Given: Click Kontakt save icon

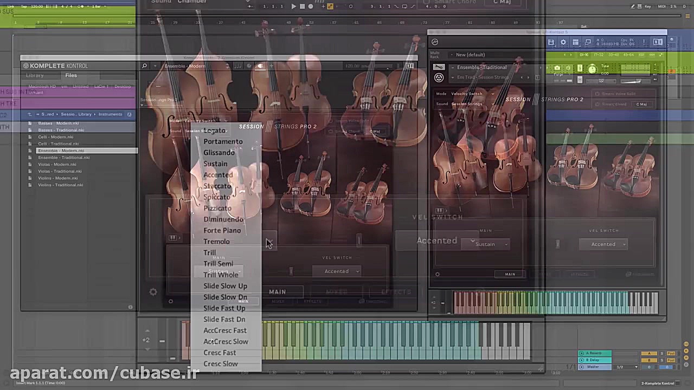Looking at the screenshot, I should (x=551, y=42).
